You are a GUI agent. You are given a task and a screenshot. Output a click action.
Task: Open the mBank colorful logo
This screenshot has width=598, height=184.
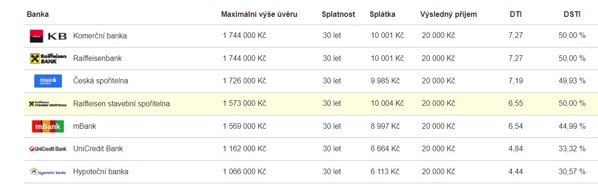(x=48, y=126)
